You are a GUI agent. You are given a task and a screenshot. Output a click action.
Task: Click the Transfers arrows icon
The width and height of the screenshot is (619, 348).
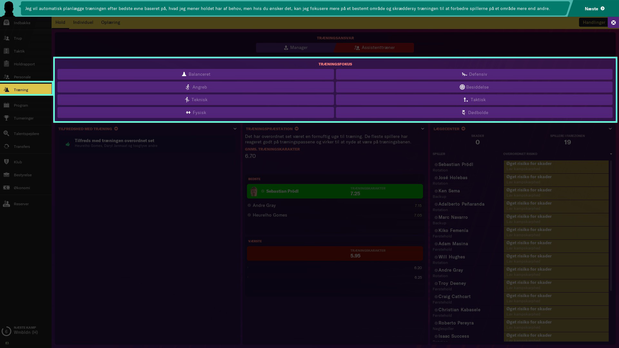tap(6, 146)
